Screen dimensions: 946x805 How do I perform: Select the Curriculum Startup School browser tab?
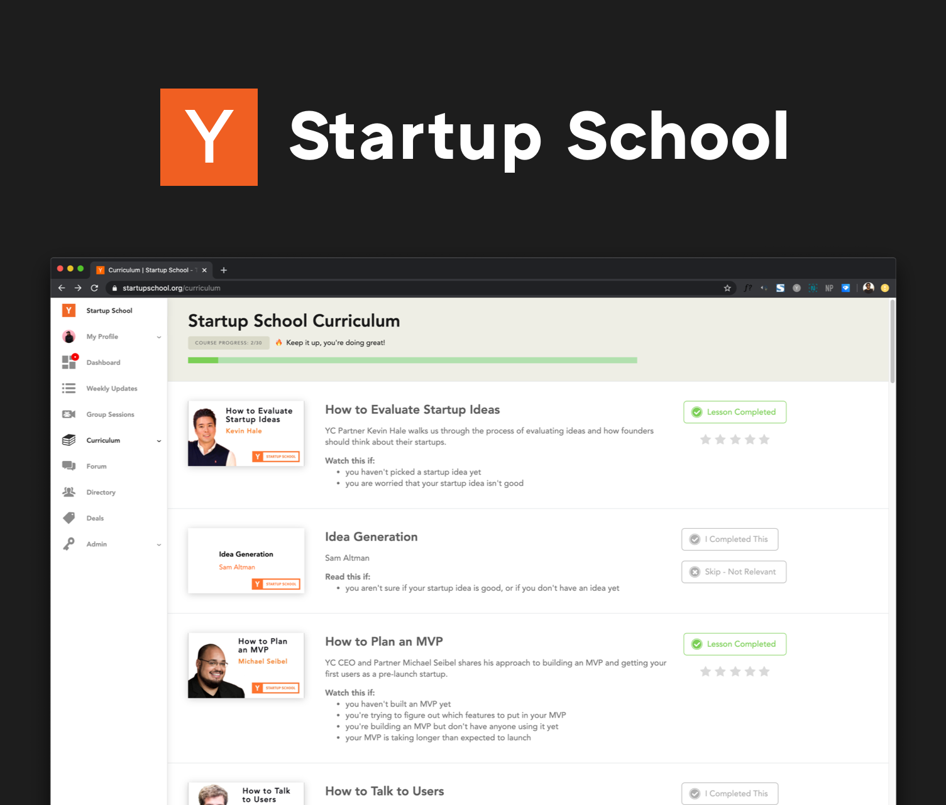pos(149,270)
